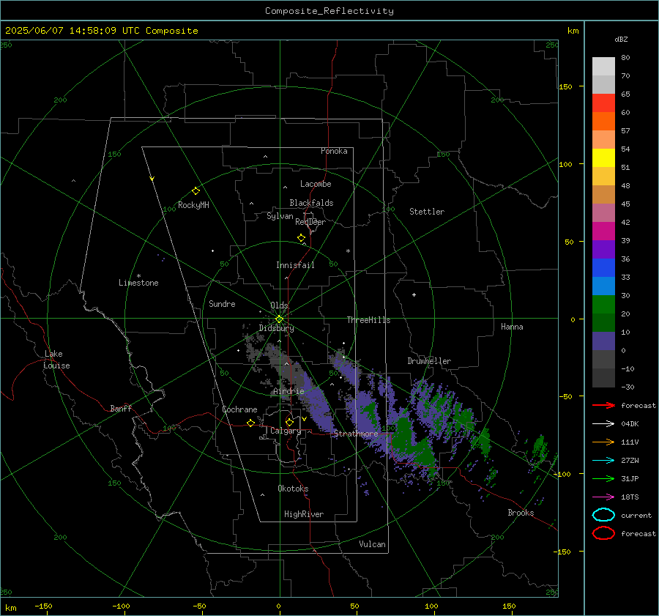Click the ThreeHills city label

point(368,320)
